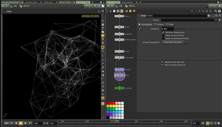Open the viewport help icon
The width and height of the screenshot is (222, 127).
[103, 11]
